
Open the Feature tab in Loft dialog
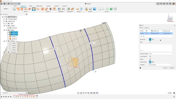(141, 28)
